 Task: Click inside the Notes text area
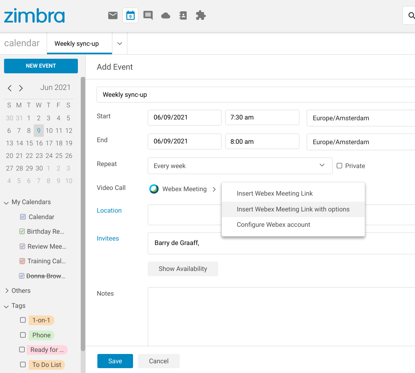click(282, 316)
